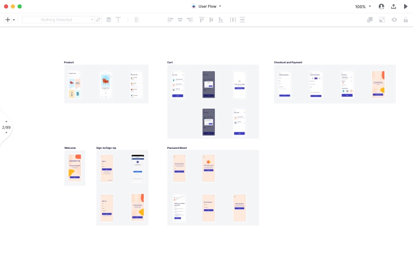Click the align left edges icon

tap(171, 20)
